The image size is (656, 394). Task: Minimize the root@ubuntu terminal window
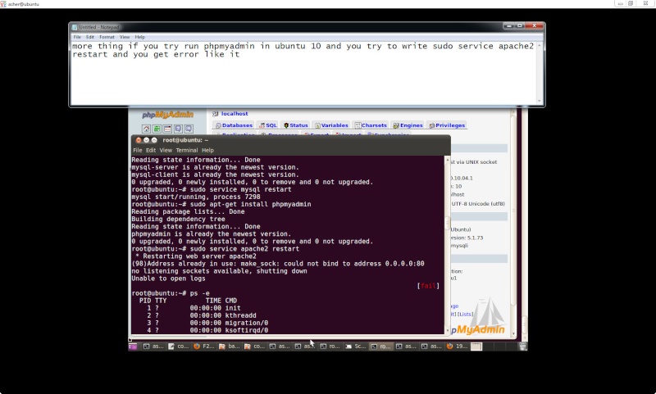147,140
